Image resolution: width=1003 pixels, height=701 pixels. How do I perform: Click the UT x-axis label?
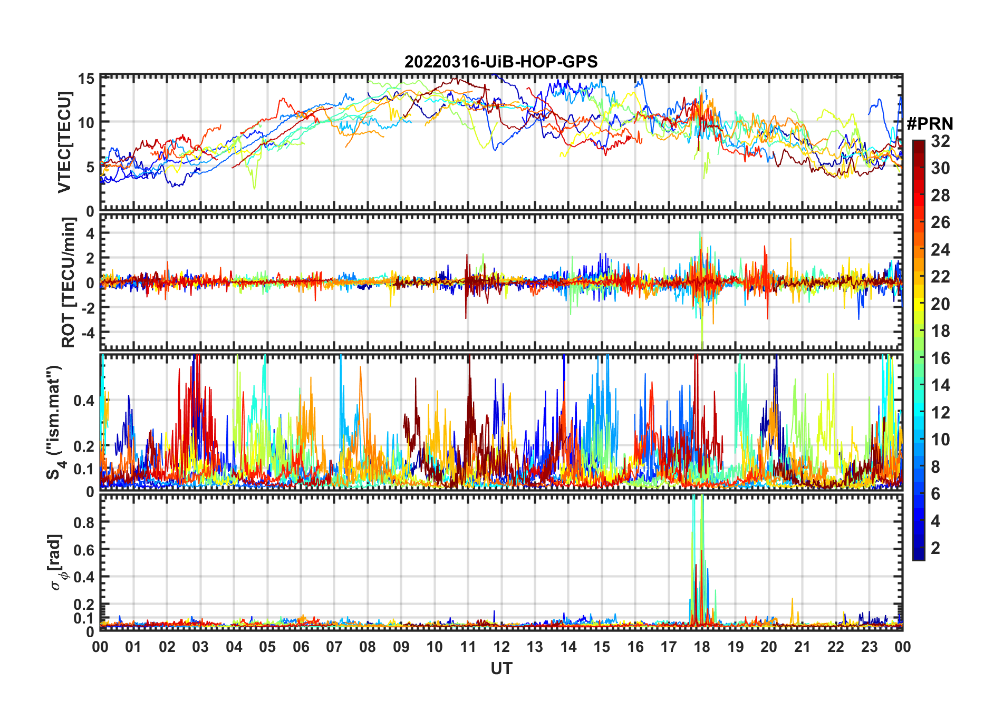point(501,669)
